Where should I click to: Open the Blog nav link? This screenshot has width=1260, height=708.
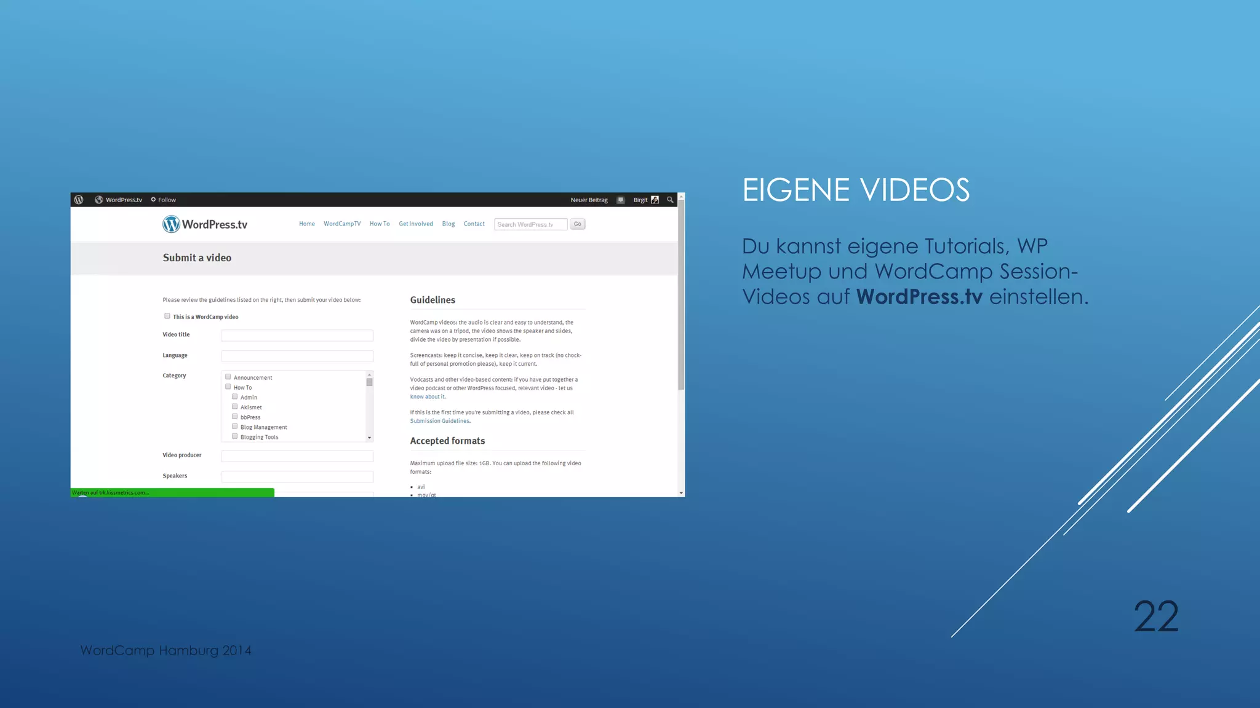tap(449, 224)
